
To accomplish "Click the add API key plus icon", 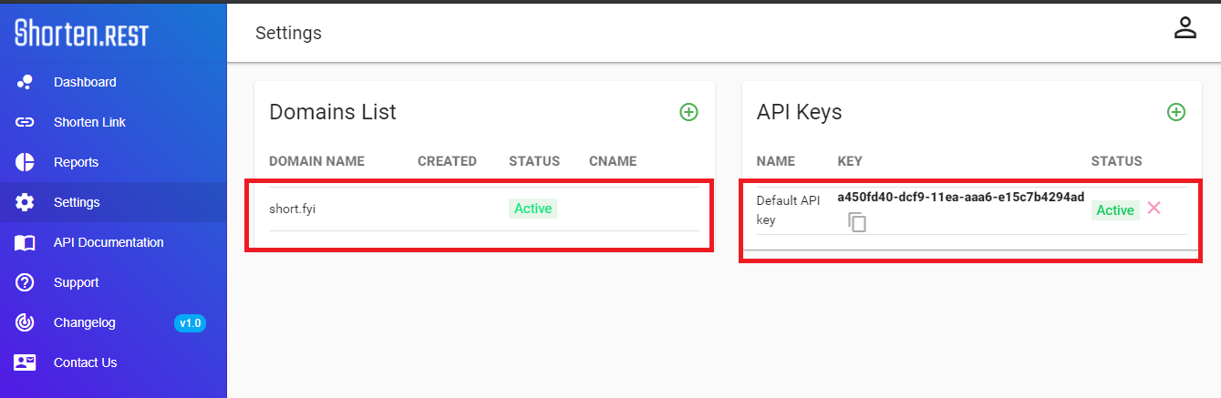I will coord(1176,112).
